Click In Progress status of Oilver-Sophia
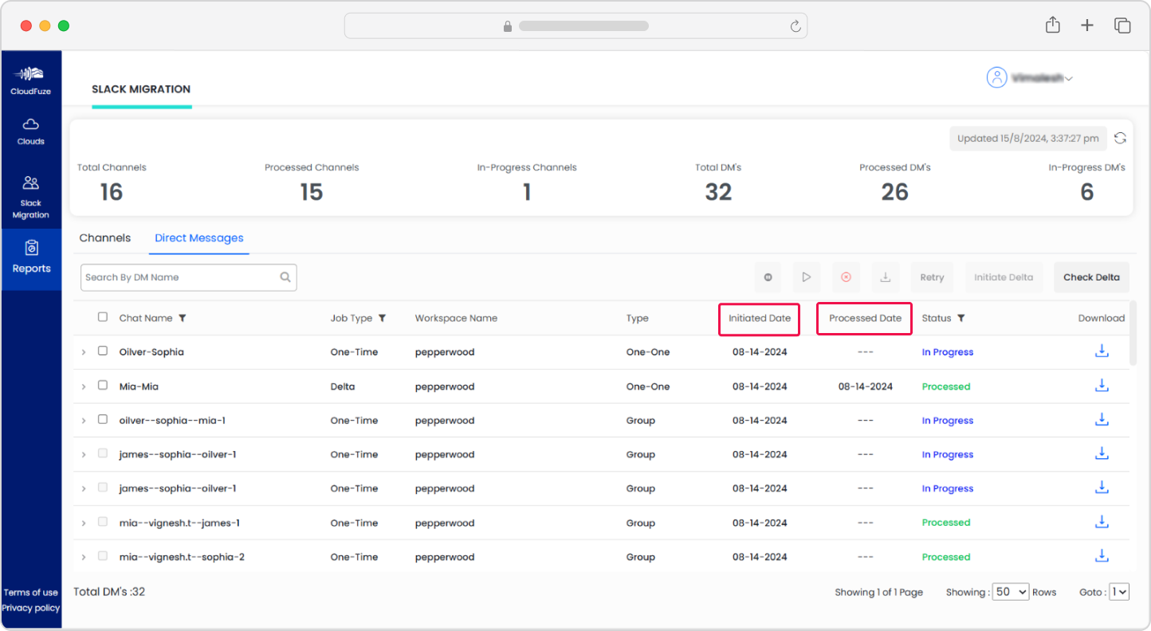The width and height of the screenshot is (1151, 631). [x=948, y=352]
